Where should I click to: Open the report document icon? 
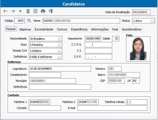click(35, 11)
